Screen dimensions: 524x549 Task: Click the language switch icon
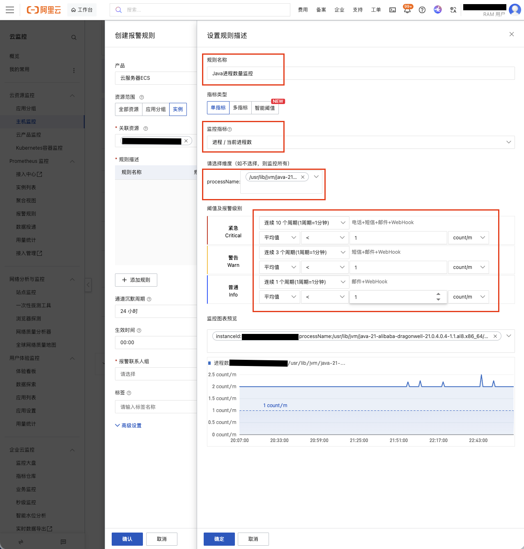[x=453, y=10]
